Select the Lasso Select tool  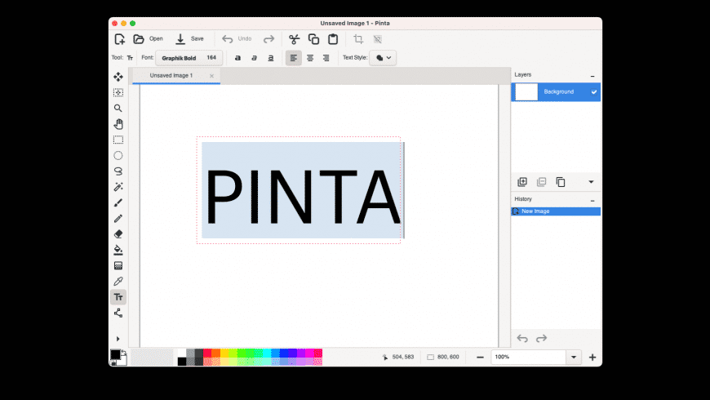tap(118, 171)
